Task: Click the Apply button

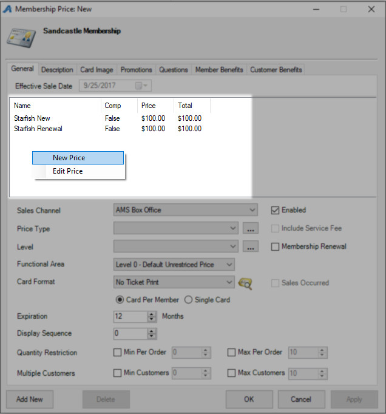Action: [x=354, y=399]
